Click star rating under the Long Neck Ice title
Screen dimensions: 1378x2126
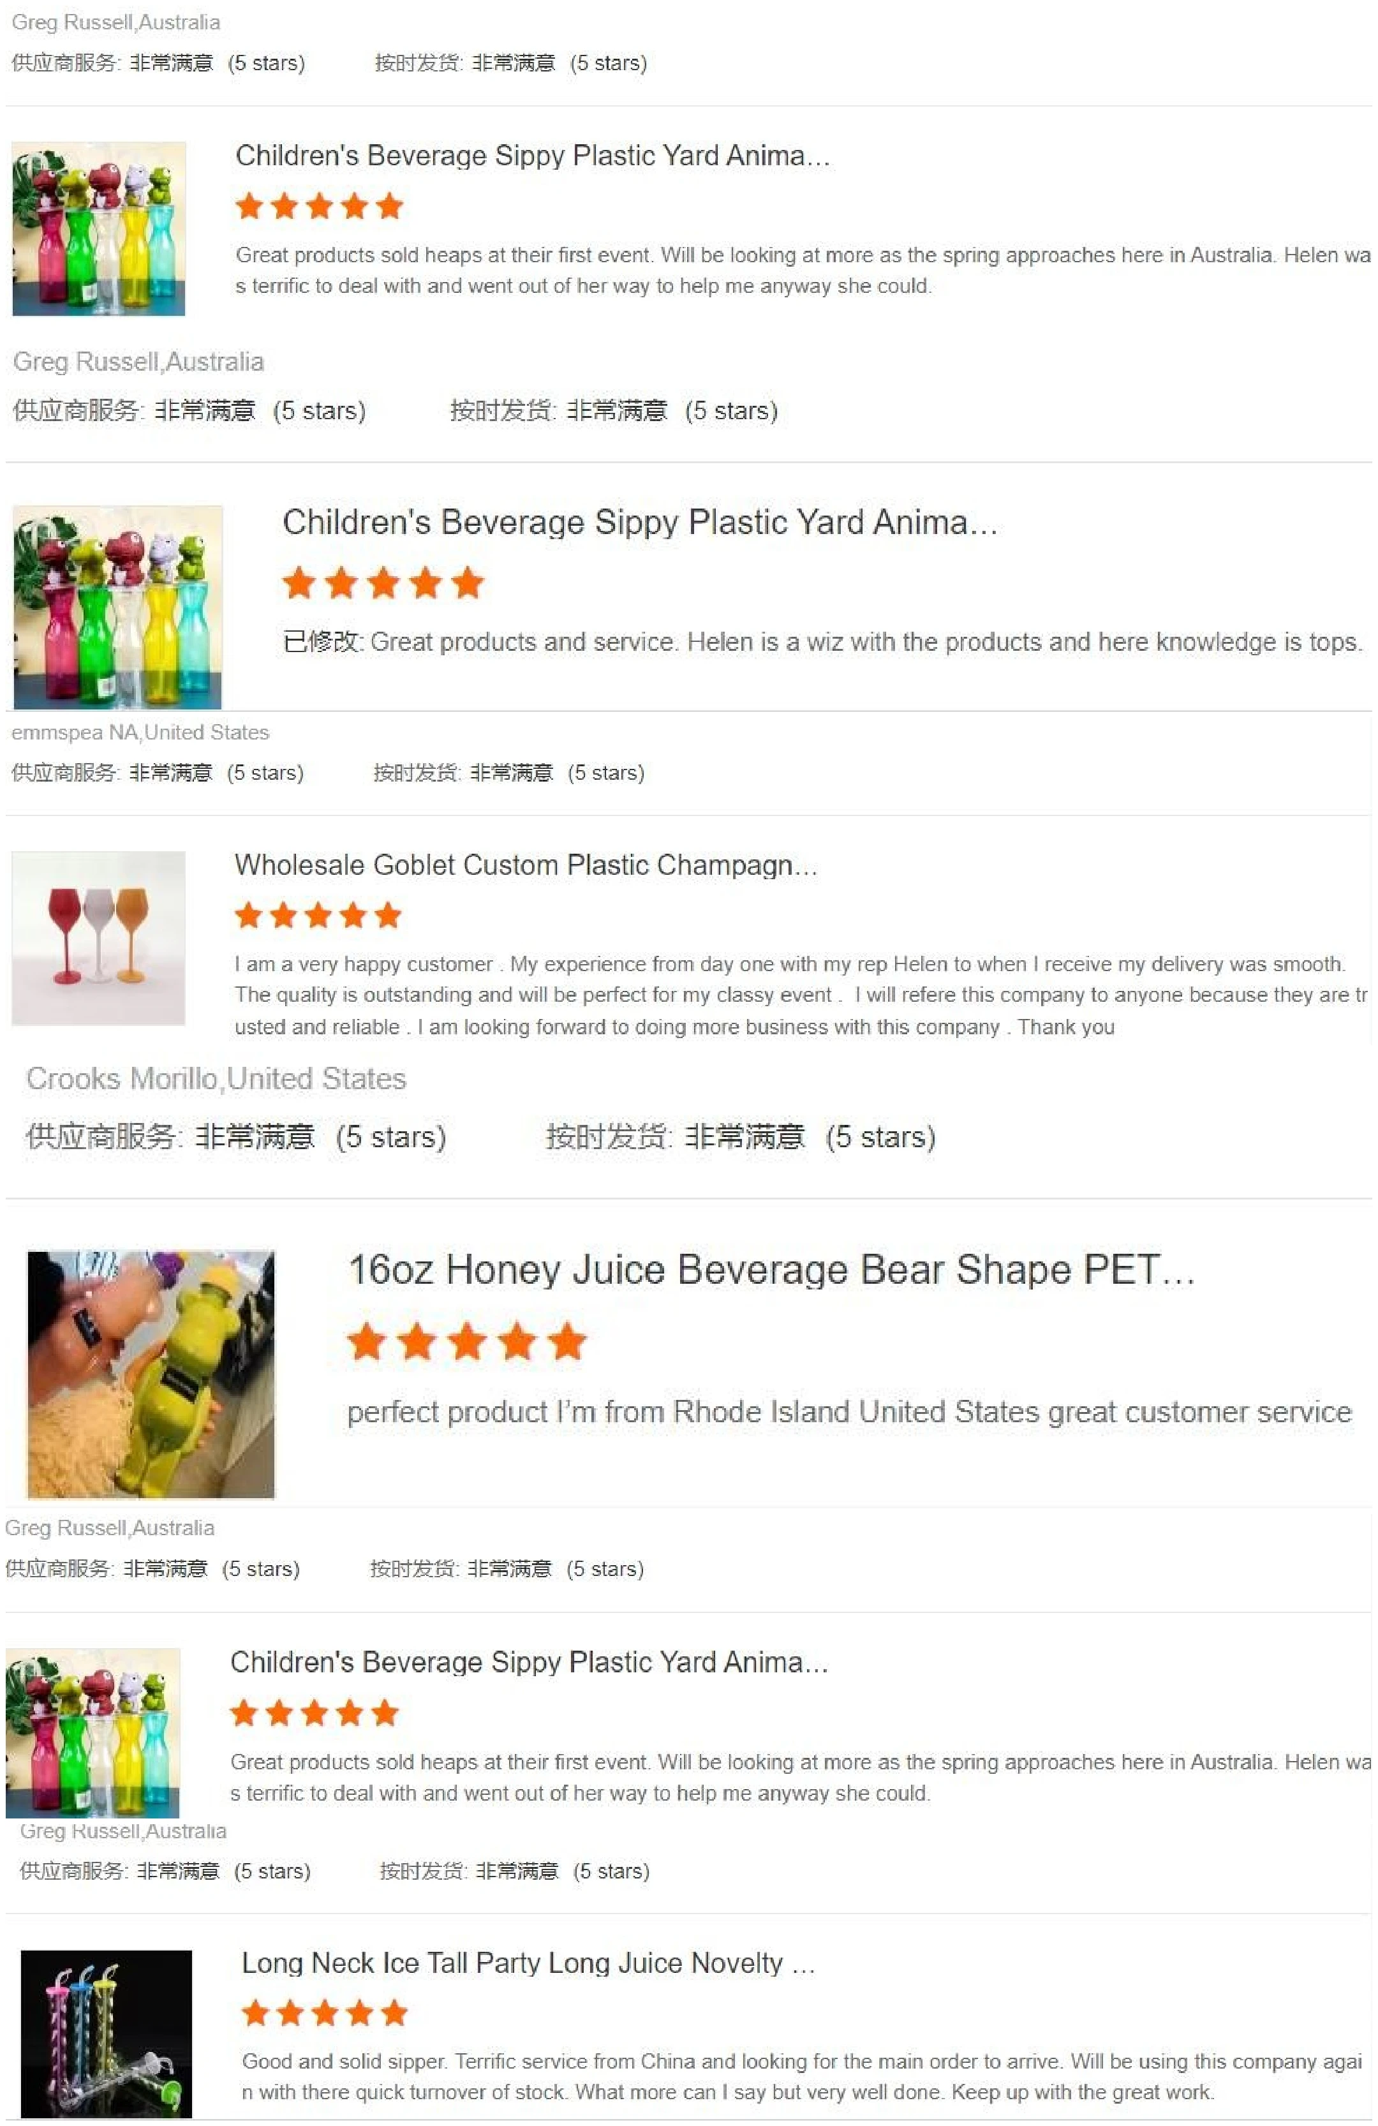[x=325, y=2014]
